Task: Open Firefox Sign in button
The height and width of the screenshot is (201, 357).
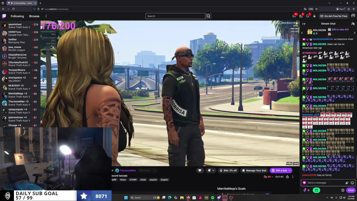Action: (x=341, y=9)
